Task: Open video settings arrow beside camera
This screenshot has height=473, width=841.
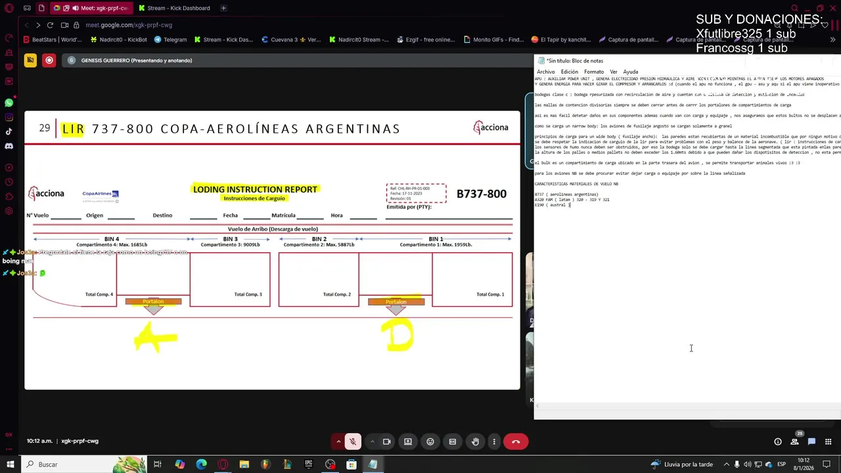Action: [x=372, y=441]
